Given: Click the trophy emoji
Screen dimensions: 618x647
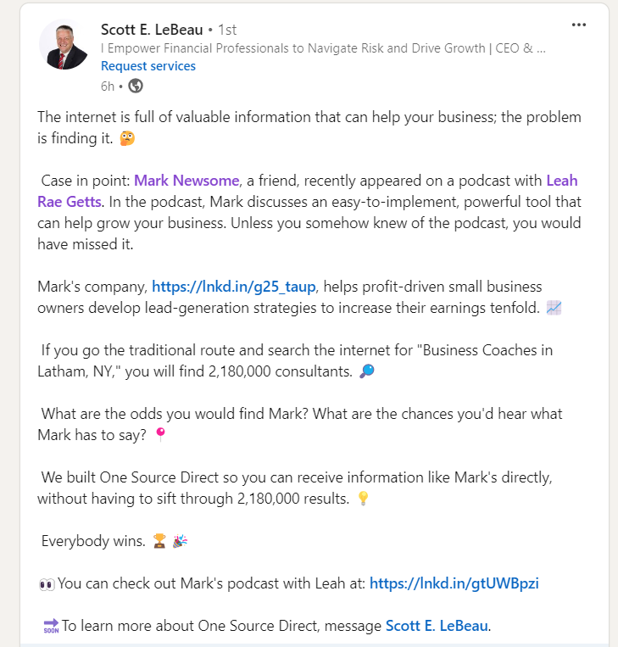Looking at the screenshot, I should coord(159,542).
